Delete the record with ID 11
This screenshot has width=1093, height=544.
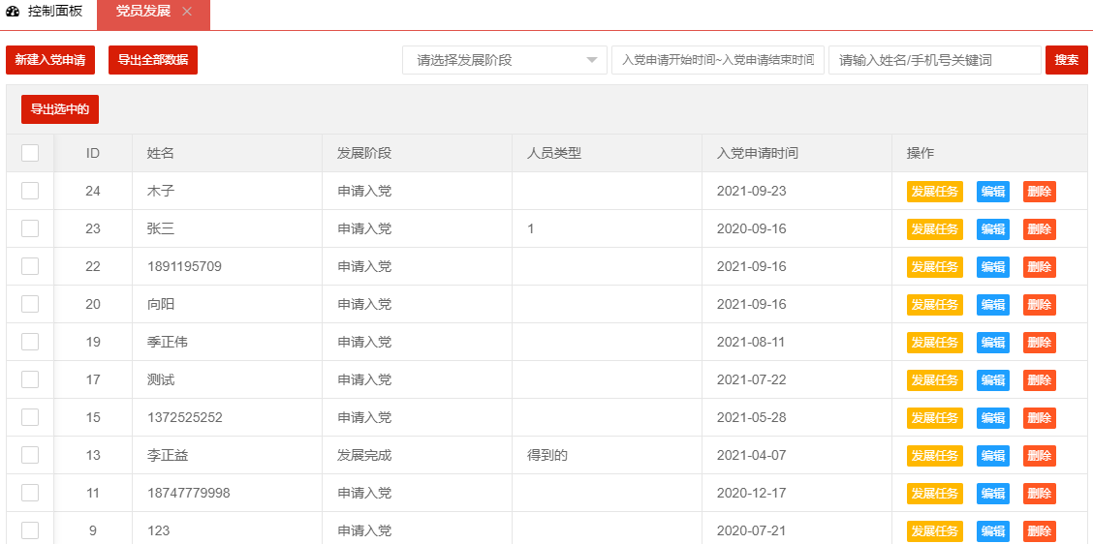tap(1039, 494)
